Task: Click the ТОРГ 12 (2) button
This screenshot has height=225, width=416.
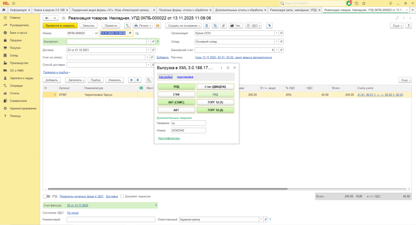Action: pos(215,110)
